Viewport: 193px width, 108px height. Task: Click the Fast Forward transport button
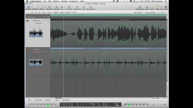pos(41,104)
